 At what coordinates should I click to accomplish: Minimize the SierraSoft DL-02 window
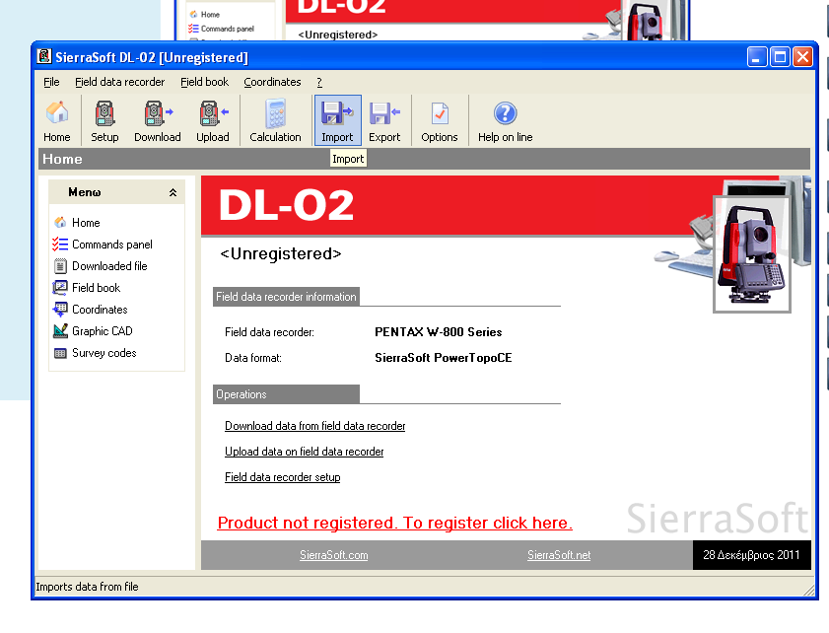tap(757, 56)
